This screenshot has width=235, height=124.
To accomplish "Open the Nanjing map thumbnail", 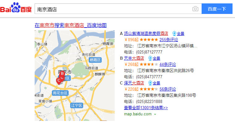I will tap(75, 75).
